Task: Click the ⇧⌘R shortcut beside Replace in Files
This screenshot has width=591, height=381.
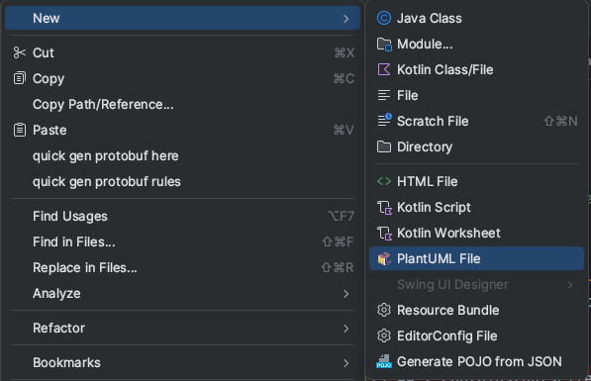Action: coord(338,267)
